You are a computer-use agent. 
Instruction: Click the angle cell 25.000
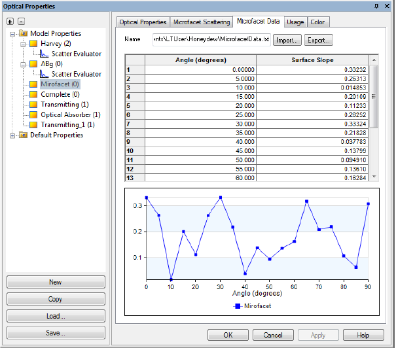coord(200,115)
